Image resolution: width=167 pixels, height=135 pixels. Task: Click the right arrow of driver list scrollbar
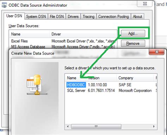[154, 127]
